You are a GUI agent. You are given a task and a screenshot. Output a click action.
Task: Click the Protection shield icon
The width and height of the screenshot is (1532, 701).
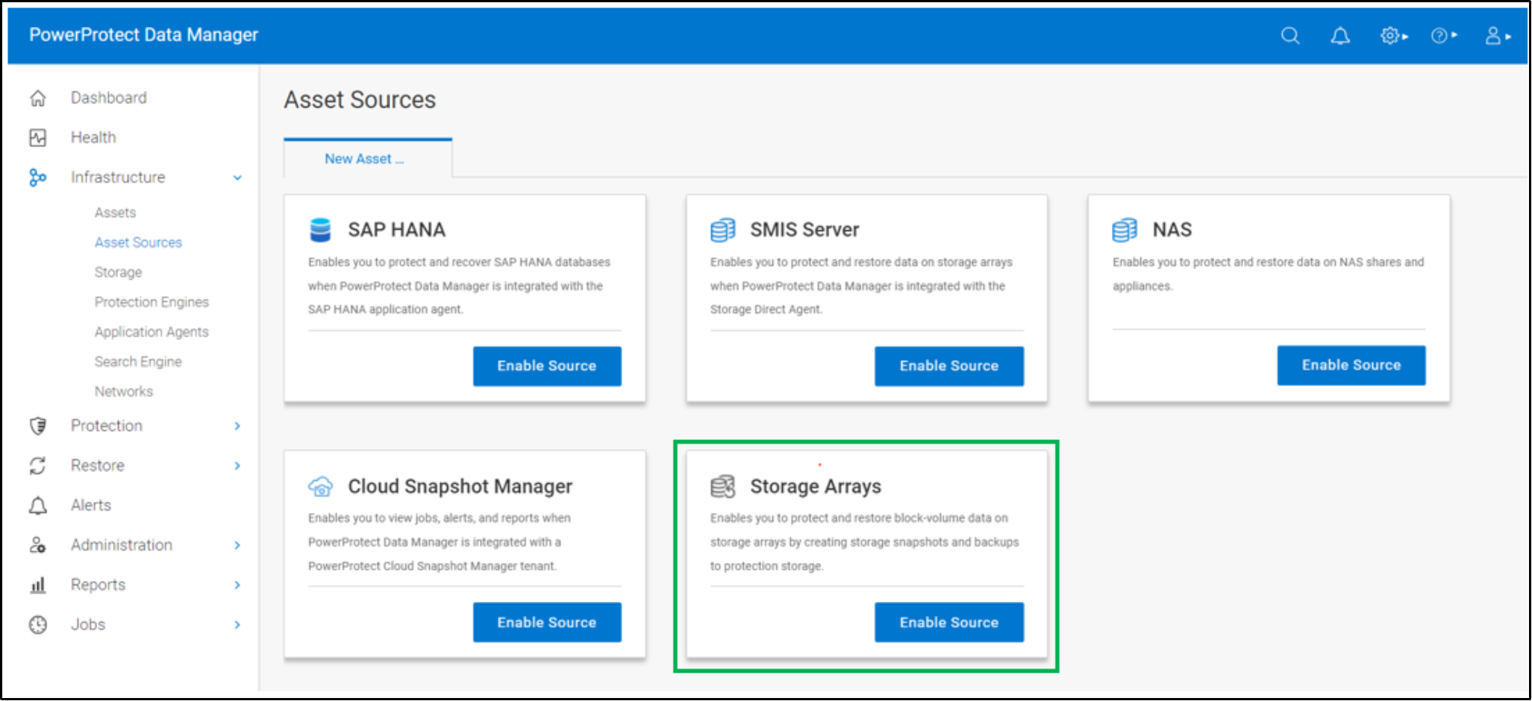pyautogui.click(x=38, y=426)
